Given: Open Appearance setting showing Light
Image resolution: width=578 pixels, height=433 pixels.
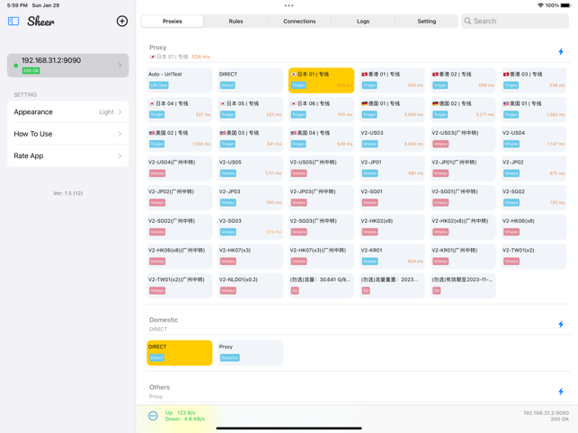Looking at the screenshot, I should (68, 112).
